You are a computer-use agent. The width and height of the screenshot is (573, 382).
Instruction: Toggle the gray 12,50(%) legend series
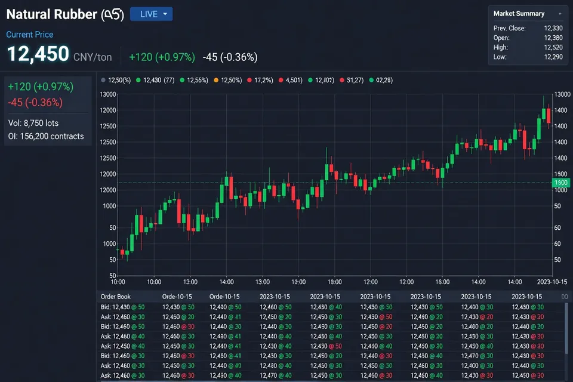116,80
